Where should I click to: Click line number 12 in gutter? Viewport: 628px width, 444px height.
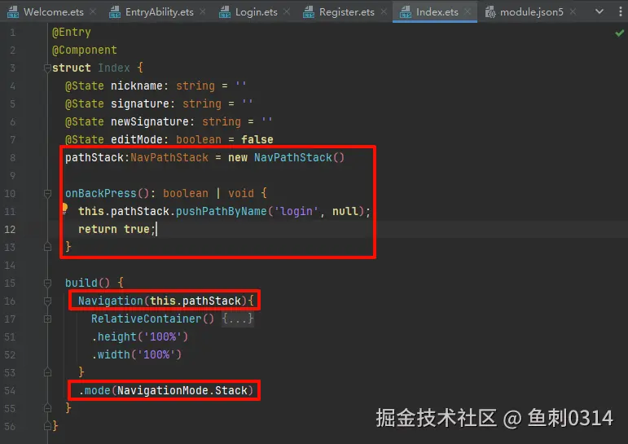(10, 229)
